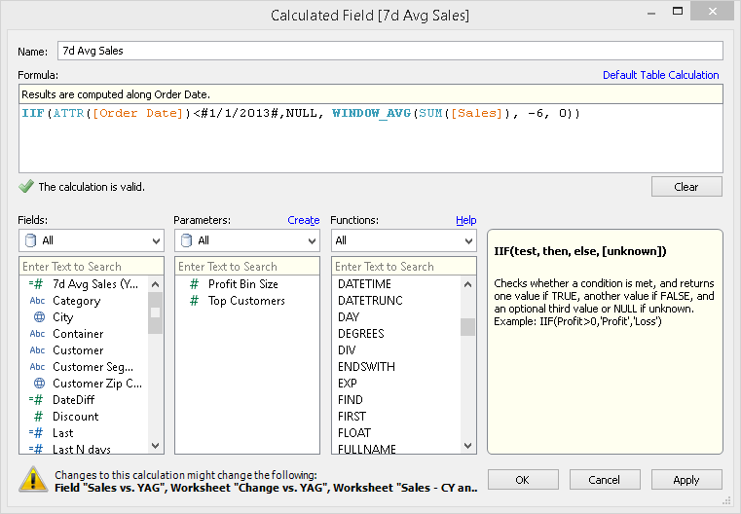Click the Abc icon beside Category
This screenshot has width=741, height=514.
(37, 301)
